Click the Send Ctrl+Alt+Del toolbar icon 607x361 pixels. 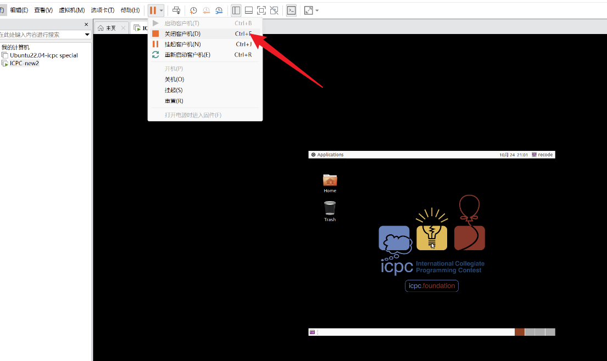(x=176, y=10)
